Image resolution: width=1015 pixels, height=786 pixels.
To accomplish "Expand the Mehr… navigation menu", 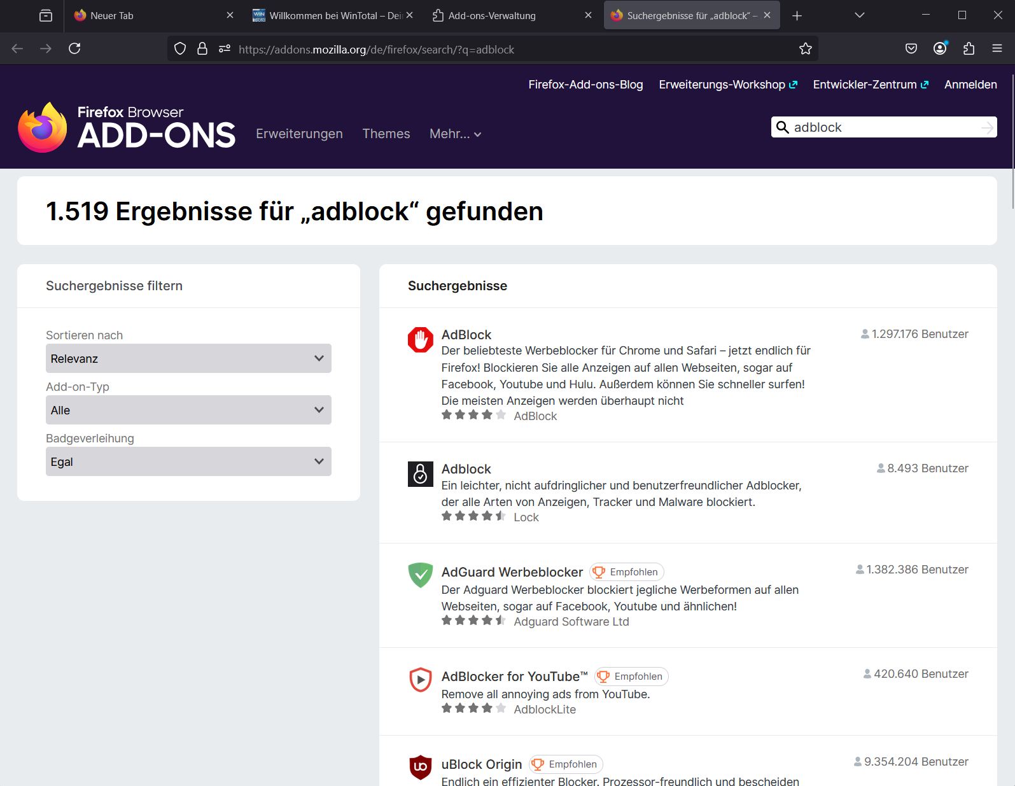I will coord(455,134).
